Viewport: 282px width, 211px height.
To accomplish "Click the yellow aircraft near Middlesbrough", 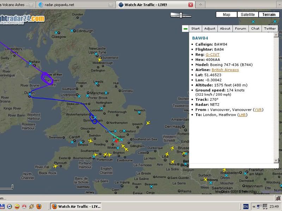I will 100,59.
